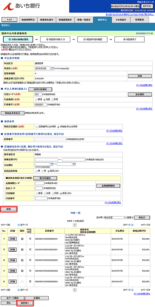Click the 金融機関選択 button
Screen dimensions: 155x307
point(108,186)
